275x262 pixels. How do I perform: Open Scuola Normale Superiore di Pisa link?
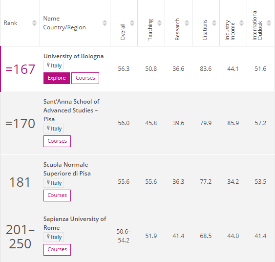click(x=67, y=169)
